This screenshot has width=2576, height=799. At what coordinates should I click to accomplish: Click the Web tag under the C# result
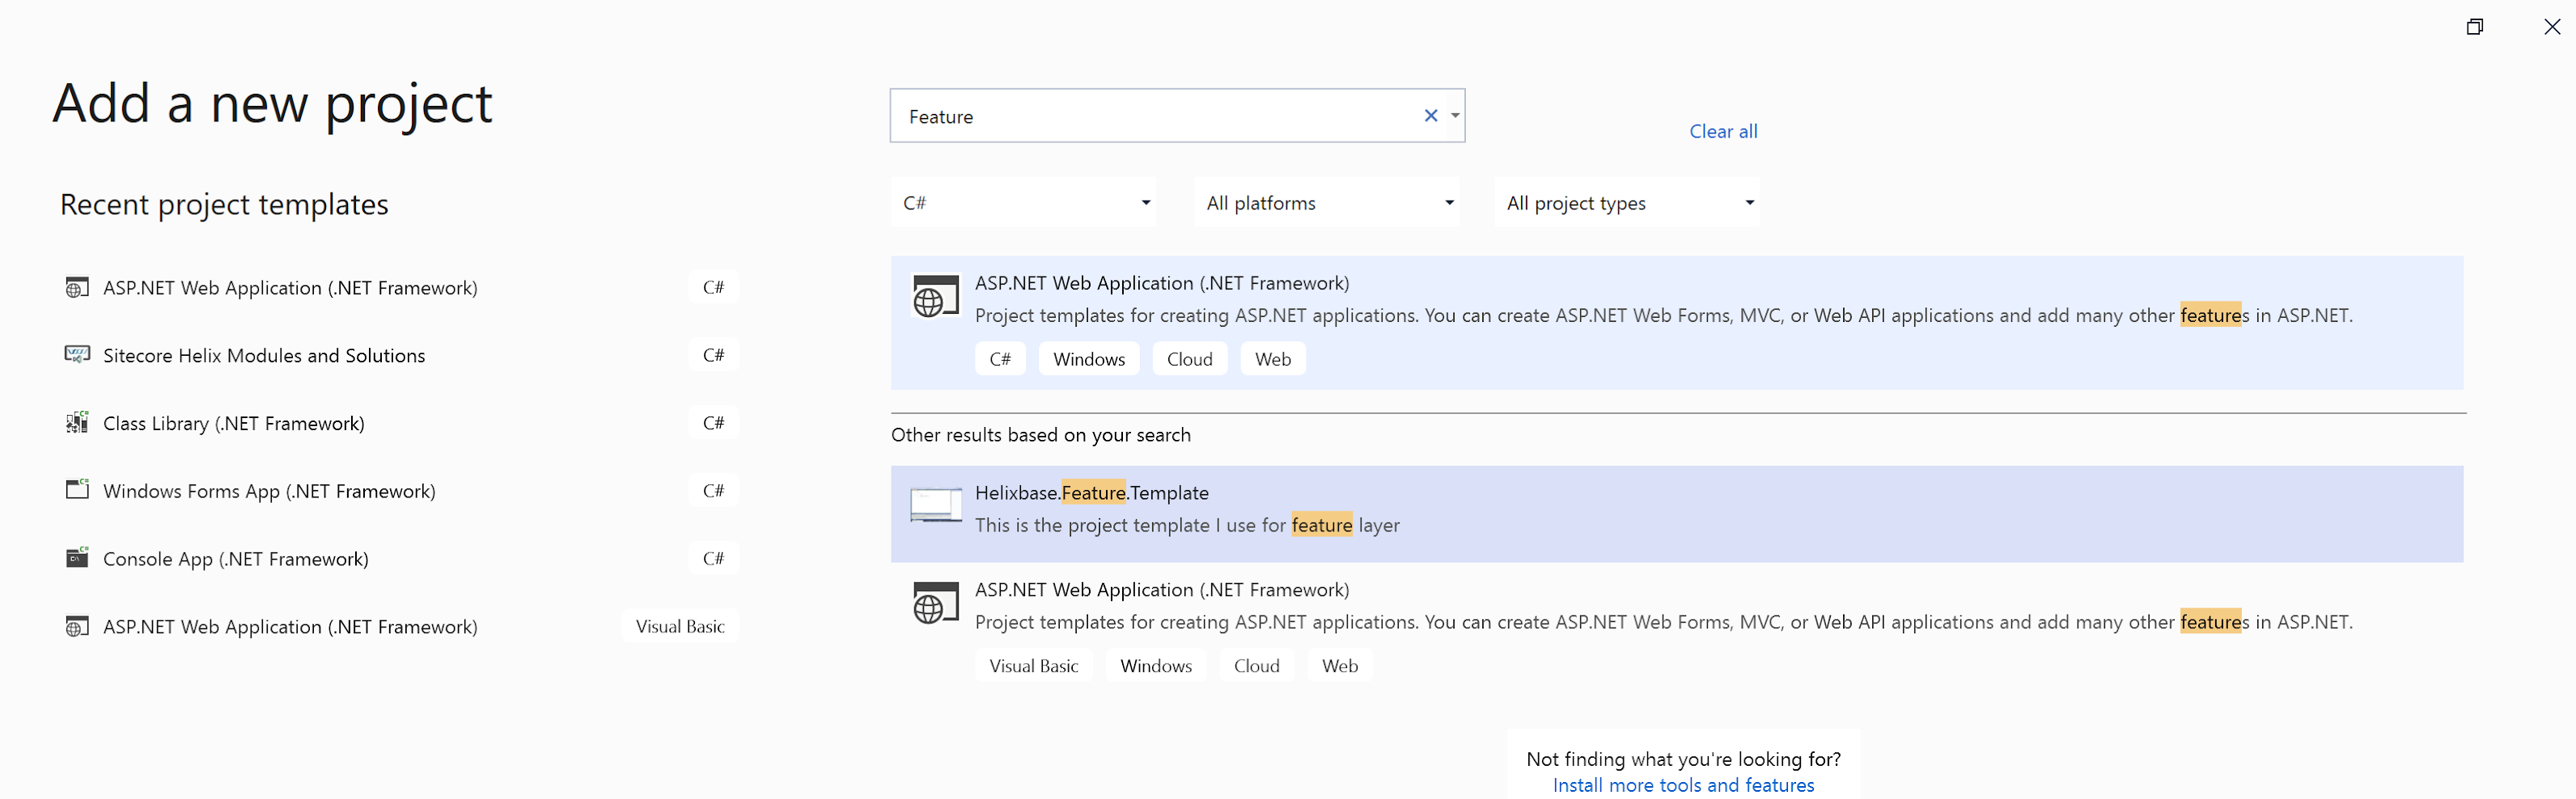point(1273,359)
